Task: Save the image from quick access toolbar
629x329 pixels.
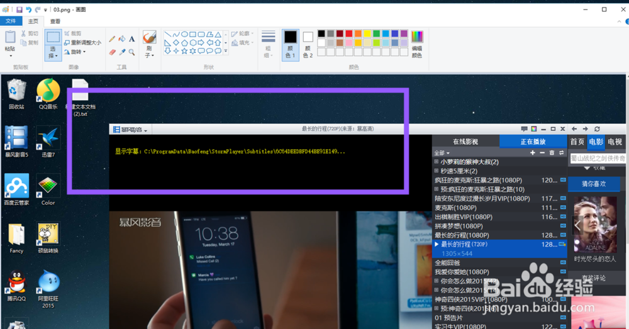Action: [19, 9]
